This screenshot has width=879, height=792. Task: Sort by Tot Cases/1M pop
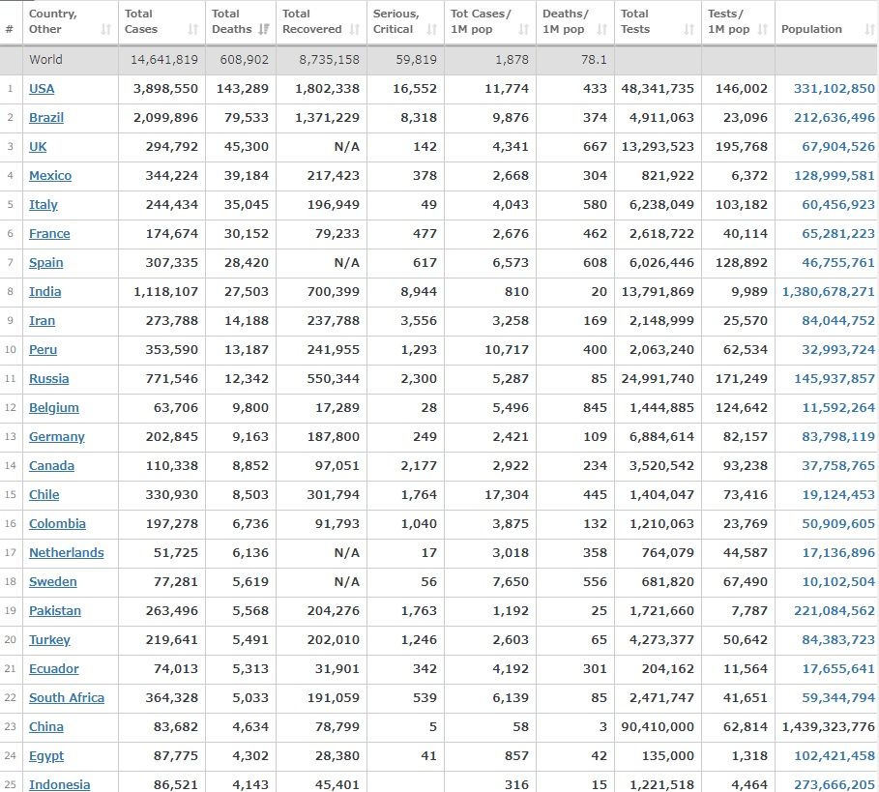click(489, 22)
